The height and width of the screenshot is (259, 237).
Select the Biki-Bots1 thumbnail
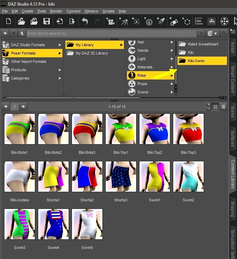tap(19, 129)
